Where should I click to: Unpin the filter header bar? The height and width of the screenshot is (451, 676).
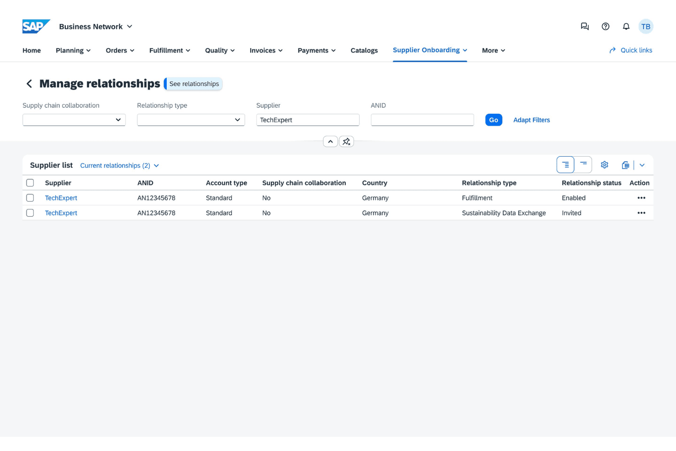[347, 142]
